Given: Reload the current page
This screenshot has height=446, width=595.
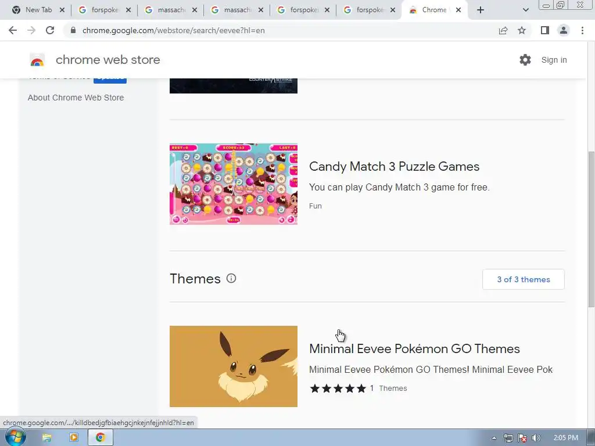Looking at the screenshot, I should point(50,30).
